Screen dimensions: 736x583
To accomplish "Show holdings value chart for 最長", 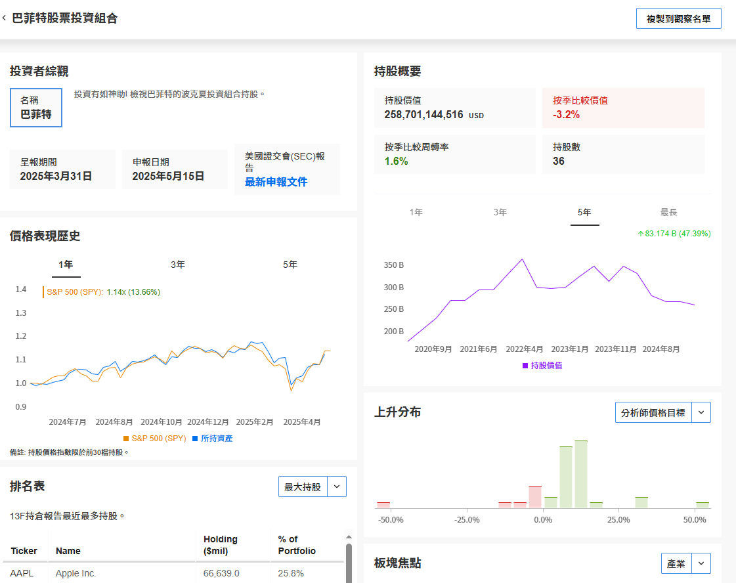I will coord(669,213).
